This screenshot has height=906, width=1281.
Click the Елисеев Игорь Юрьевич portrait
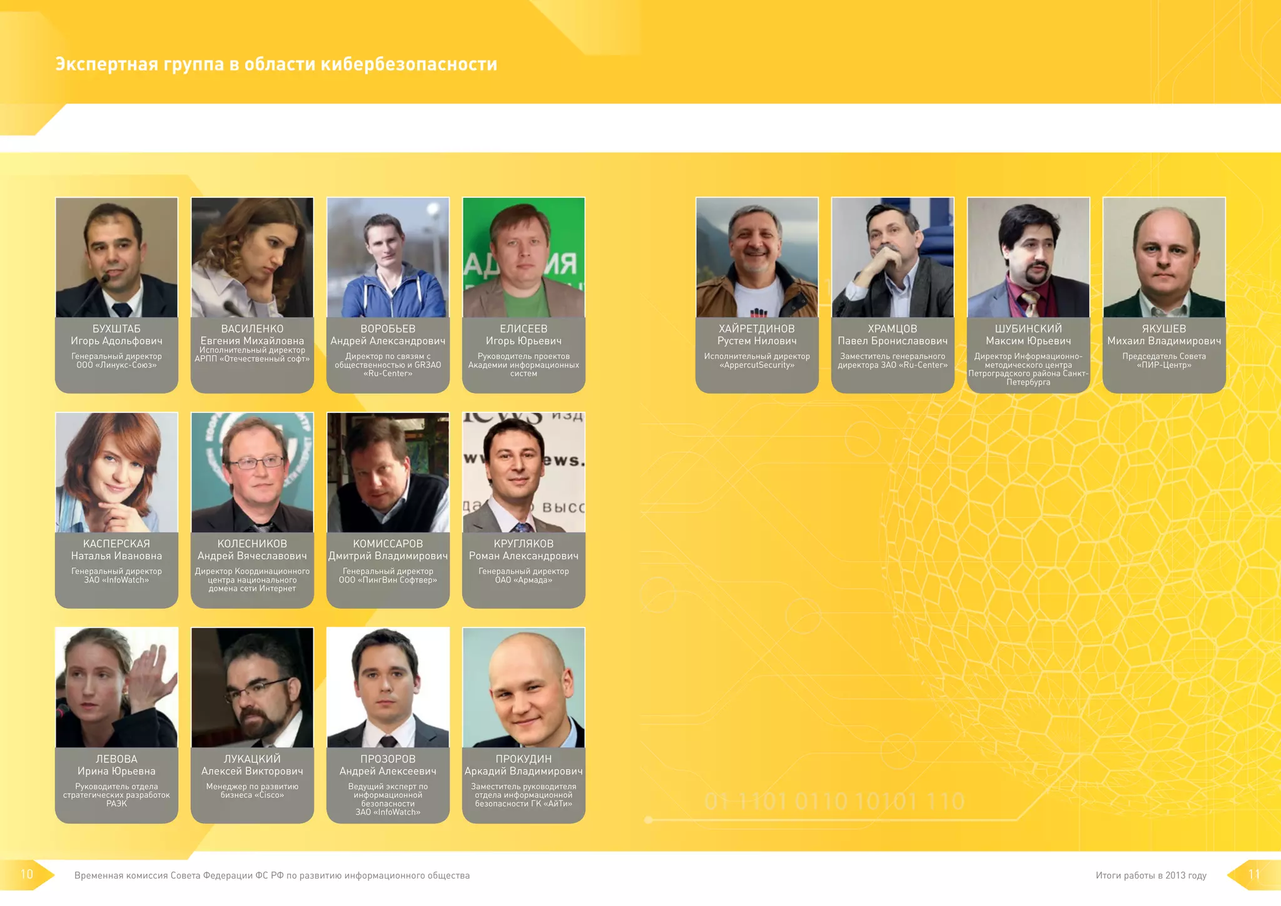pyautogui.click(x=524, y=257)
